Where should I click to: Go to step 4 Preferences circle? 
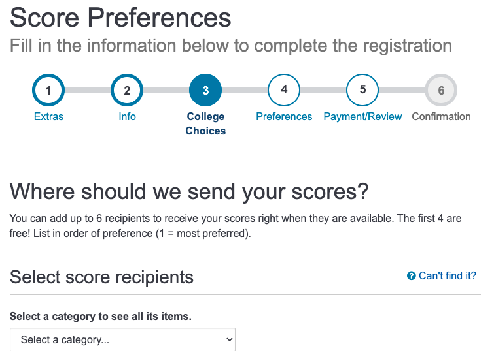pyautogui.click(x=284, y=90)
